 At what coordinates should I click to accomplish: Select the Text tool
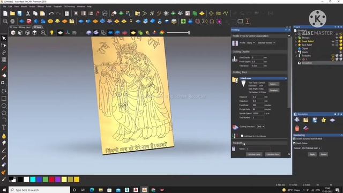click(x=4, y=128)
